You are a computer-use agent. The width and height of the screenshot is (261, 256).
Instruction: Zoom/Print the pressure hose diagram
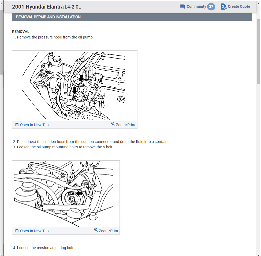[x=125, y=125]
